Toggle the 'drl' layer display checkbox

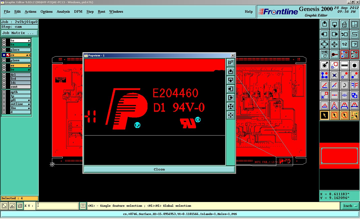4,75
